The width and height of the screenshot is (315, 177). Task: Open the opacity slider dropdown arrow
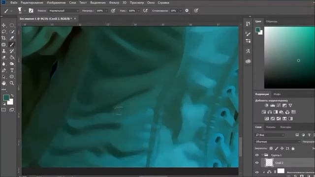point(106,11)
